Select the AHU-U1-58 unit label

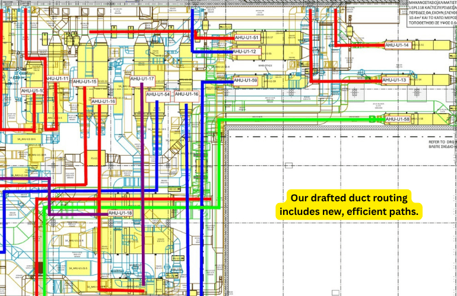pyautogui.click(x=398, y=120)
